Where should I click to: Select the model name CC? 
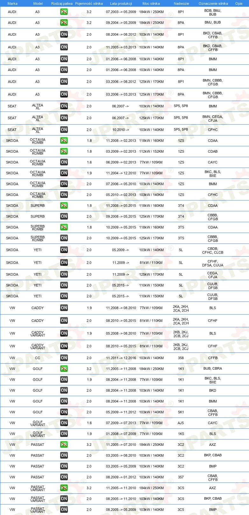[38, 358]
